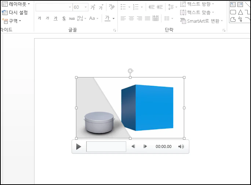Open video volume speaker control
This screenshot has width=251, height=185.
pyautogui.click(x=181, y=146)
